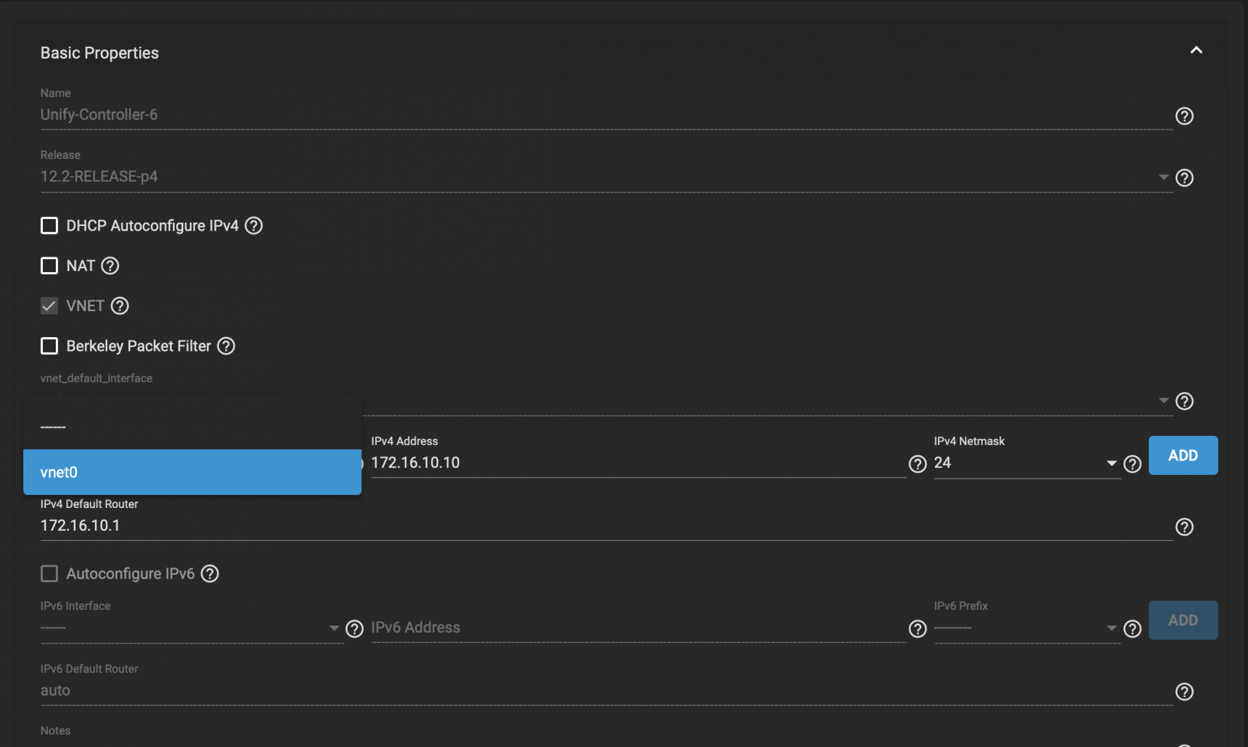The height and width of the screenshot is (747, 1248).
Task: Click help icon for IPv4 Default Router
Action: click(1184, 527)
